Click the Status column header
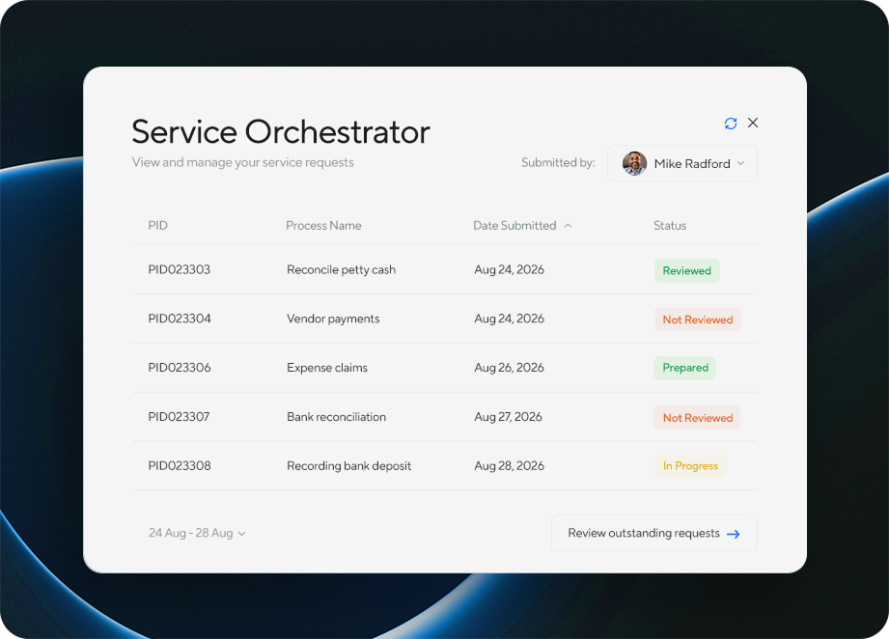 coord(669,226)
